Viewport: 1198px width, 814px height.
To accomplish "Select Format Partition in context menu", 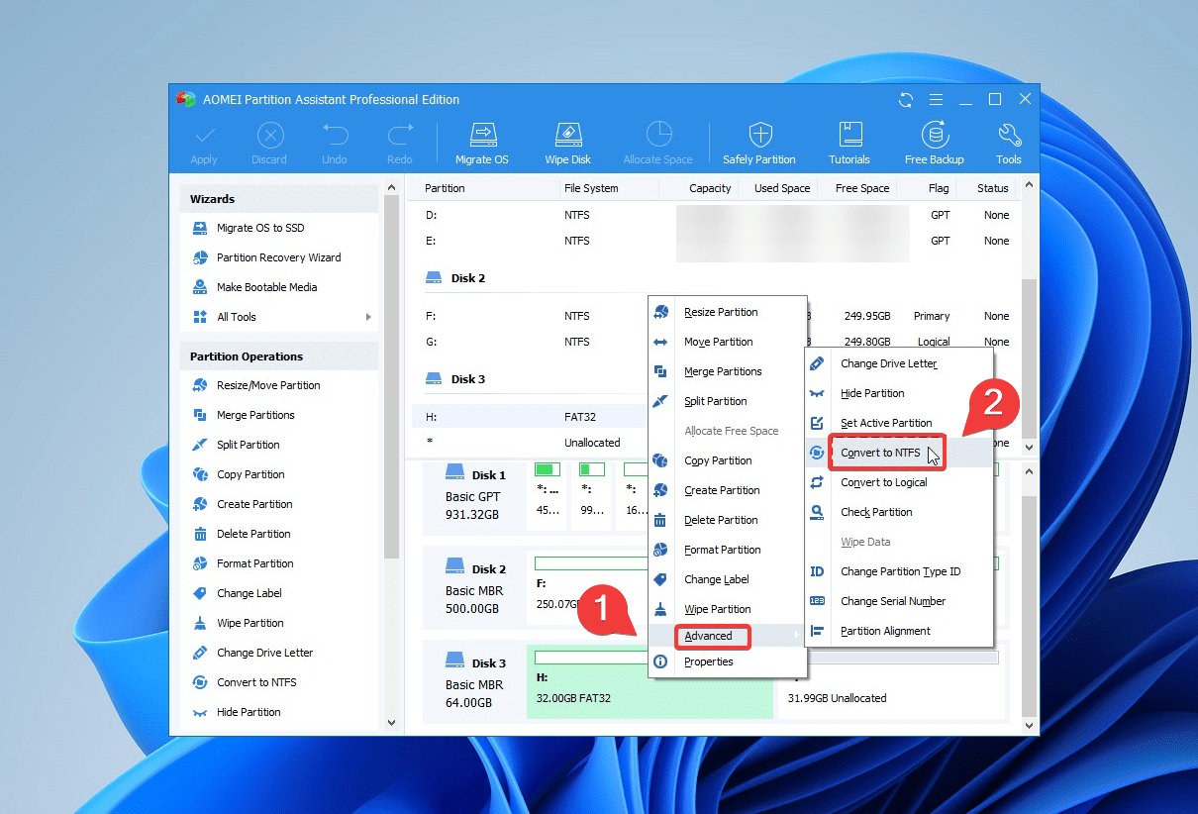I will click(x=722, y=550).
